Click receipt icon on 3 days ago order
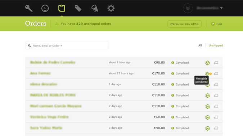Viewport: 243px width, 136px height. click(x=216, y=128)
